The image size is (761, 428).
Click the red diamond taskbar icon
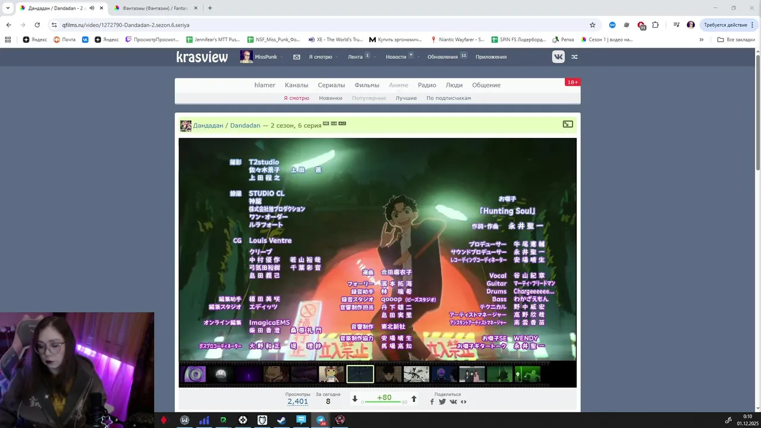point(164,420)
